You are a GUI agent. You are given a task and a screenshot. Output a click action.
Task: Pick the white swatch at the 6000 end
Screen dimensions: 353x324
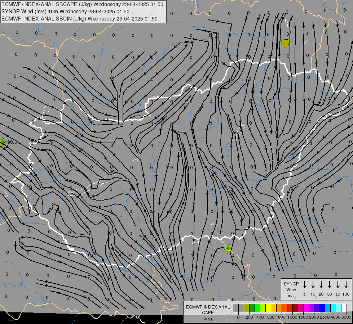tap(344, 308)
